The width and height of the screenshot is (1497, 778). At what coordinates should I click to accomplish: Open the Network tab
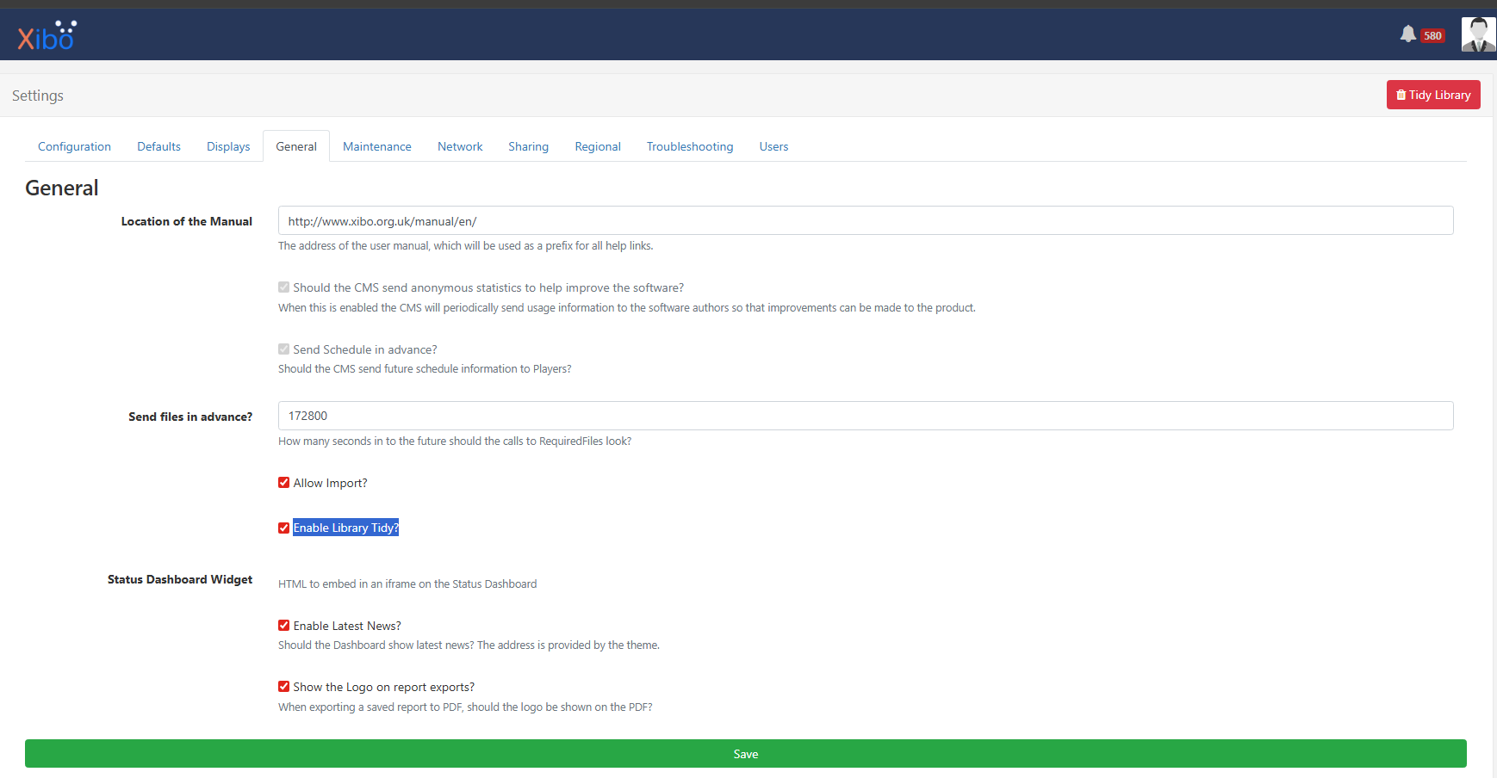[x=460, y=147]
